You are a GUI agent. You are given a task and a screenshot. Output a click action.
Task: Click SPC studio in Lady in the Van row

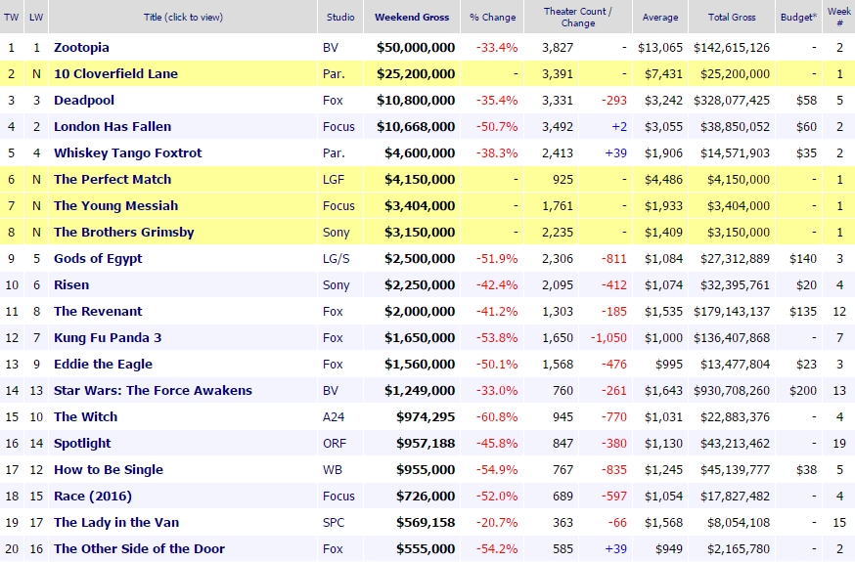[x=334, y=523]
